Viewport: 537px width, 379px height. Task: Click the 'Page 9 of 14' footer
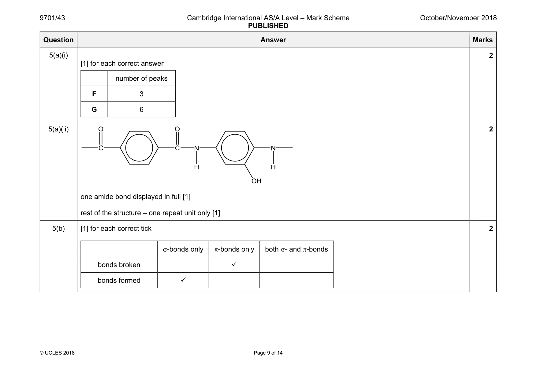tap(268, 353)
